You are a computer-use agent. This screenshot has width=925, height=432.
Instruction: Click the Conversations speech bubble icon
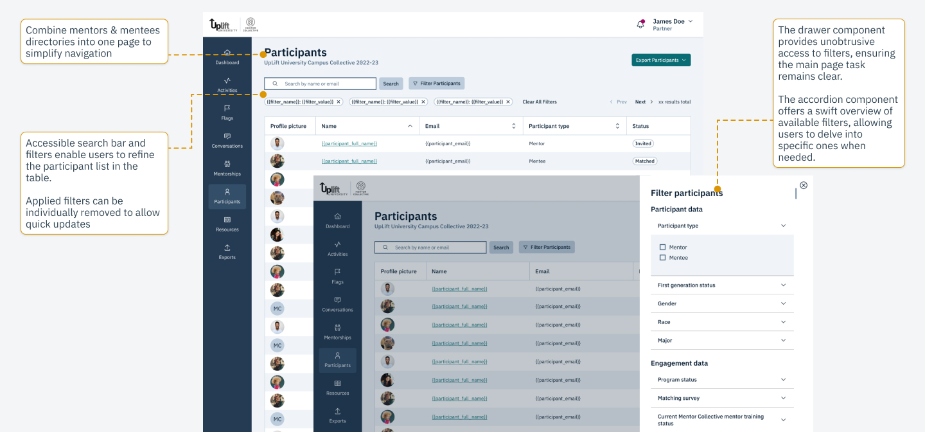click(227, 137)
